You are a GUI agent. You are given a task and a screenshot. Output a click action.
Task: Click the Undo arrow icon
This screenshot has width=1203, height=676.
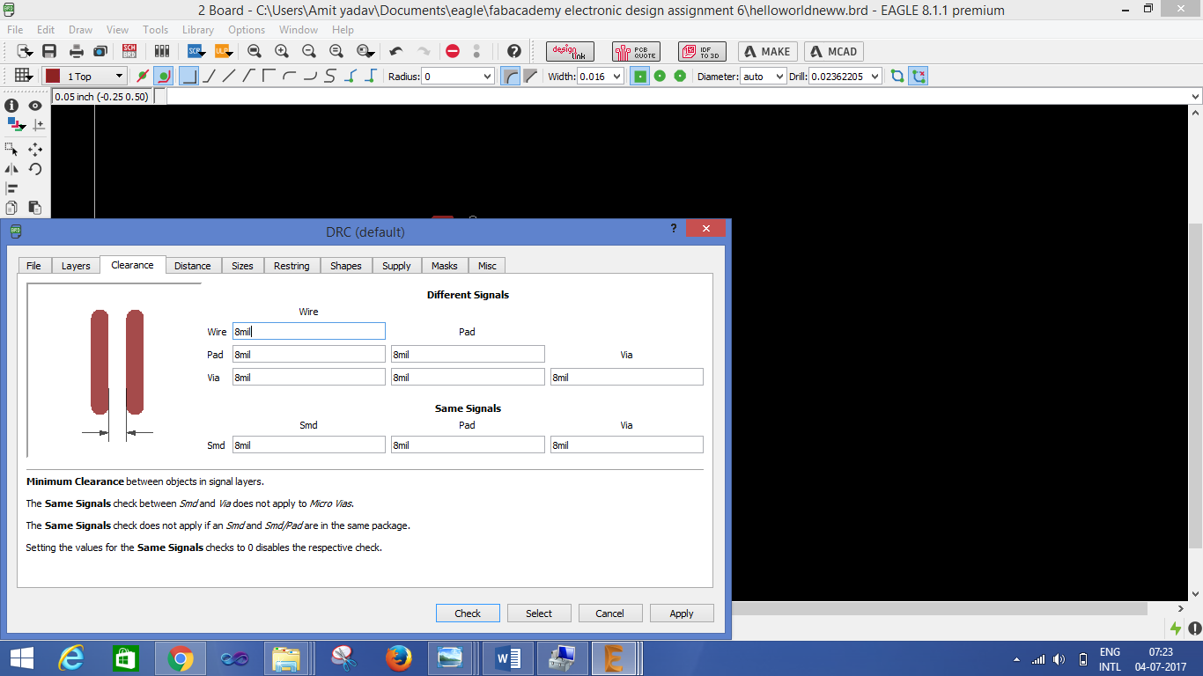coord(396,51)
